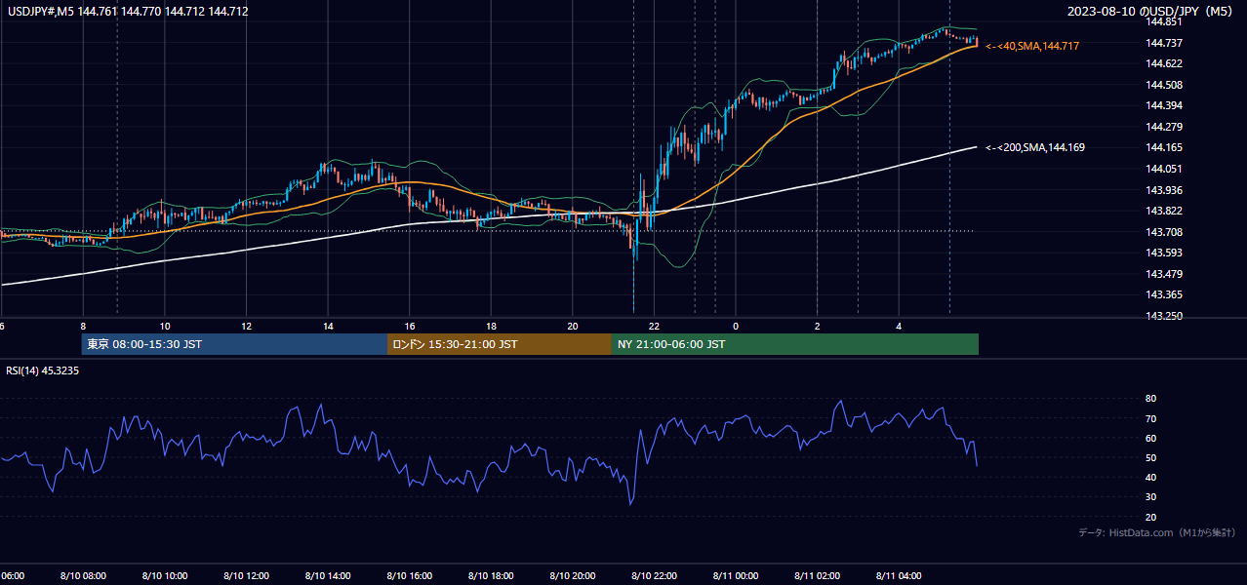Image resolution: width=1247 pixels, height=585 pixels.
Task: Click the NY 21:00-06:00 JST session bar
Action: [795, 344]
